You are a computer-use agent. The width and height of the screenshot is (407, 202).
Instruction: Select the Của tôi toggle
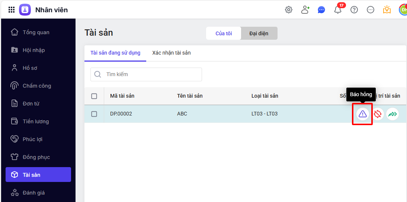pyautogui.click(x=224, y=33)
